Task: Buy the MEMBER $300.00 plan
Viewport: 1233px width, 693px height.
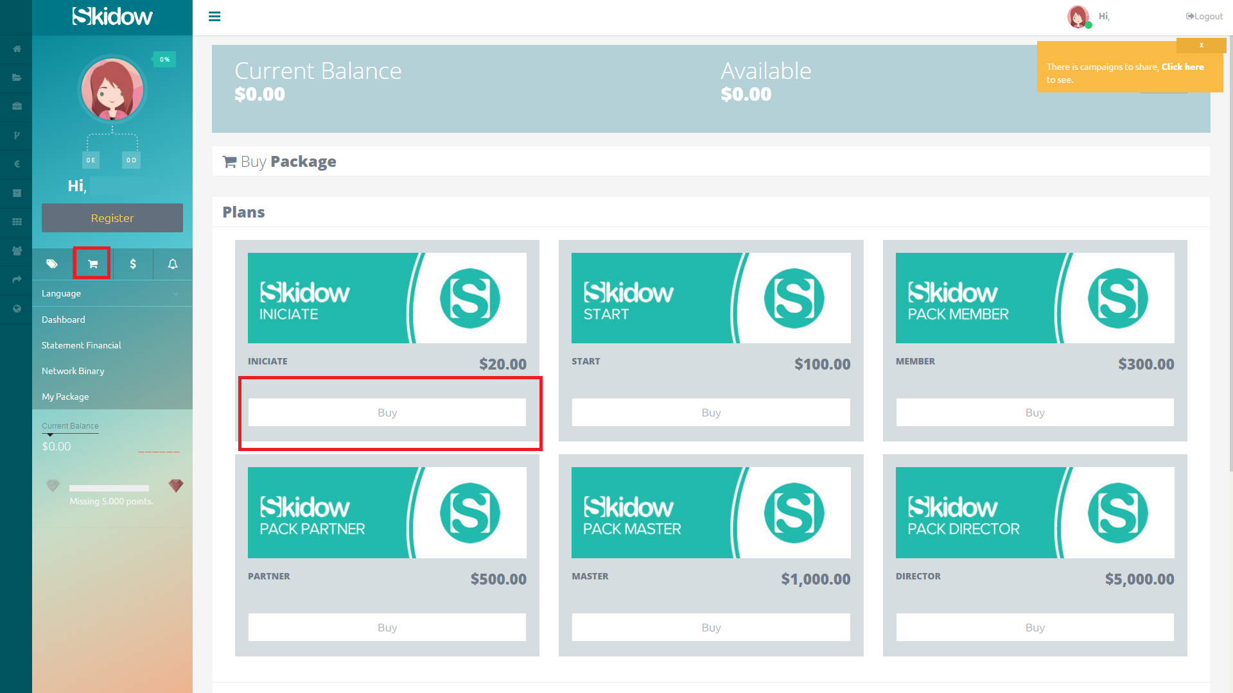Action: tap(1035, 413)
